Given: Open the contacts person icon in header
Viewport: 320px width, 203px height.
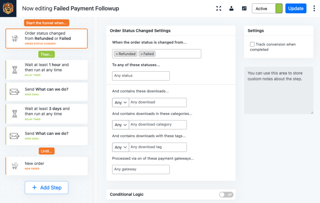Looking at the screenshot, I should [231, 8].
